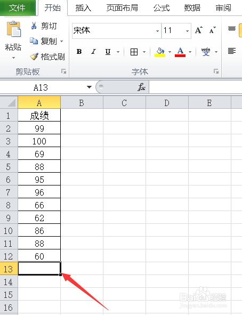Select row 1 header
Viewport: 242px width, 315px height.
pyautogui.click(x=9, y=115)
